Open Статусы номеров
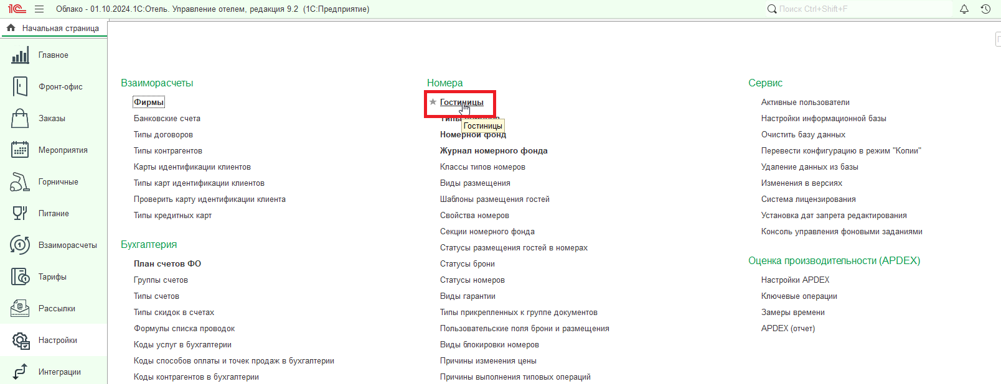Viewport: 1001px width, 384px height. pos(472,280)
